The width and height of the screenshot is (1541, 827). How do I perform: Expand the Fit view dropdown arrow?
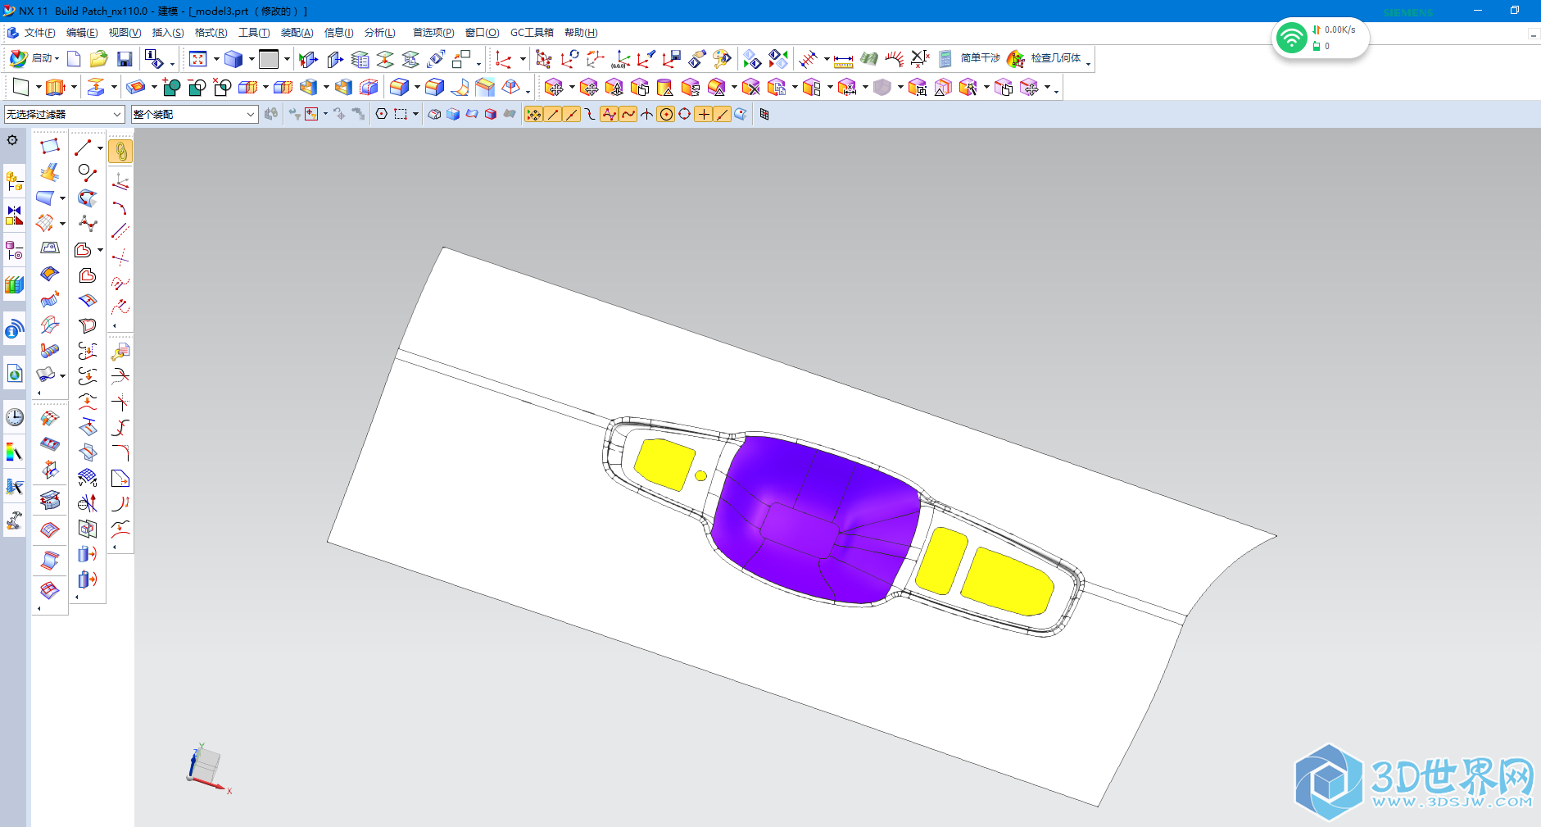[x=215, y=59]
